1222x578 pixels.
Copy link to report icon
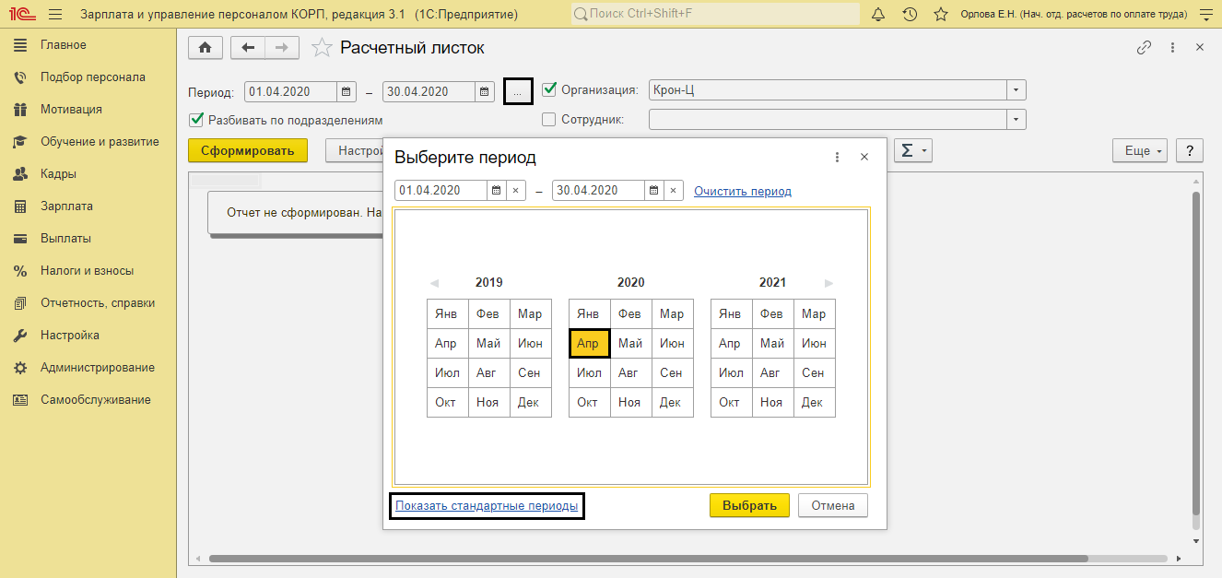[1144, 48]
